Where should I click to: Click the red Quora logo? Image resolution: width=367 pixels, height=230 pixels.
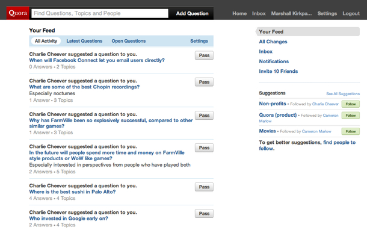coord(18,13)
